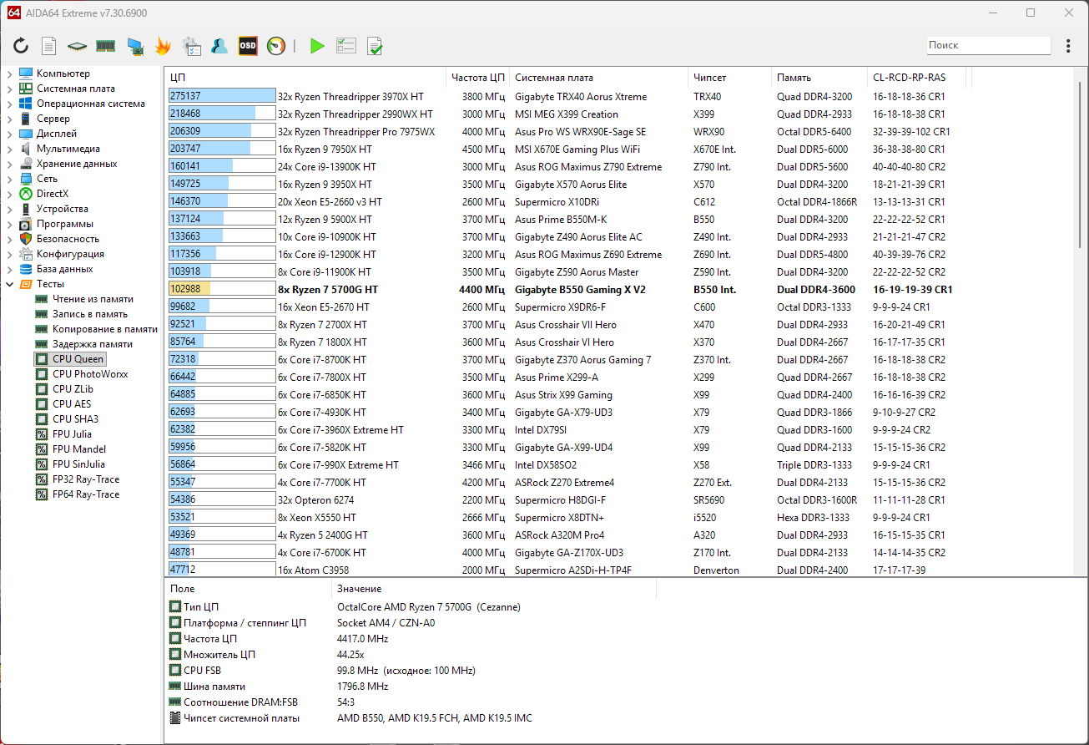Click the Refresh toolbar icon
Image resolution: width=1089 pixels, height=745 pixels.
coord(21,46)
